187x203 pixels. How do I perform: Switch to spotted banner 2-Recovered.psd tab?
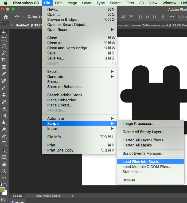pyautogui.click(x=153, y=25)
